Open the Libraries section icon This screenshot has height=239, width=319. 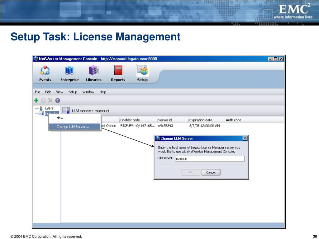pyautogui.click(x=93, y=70)
